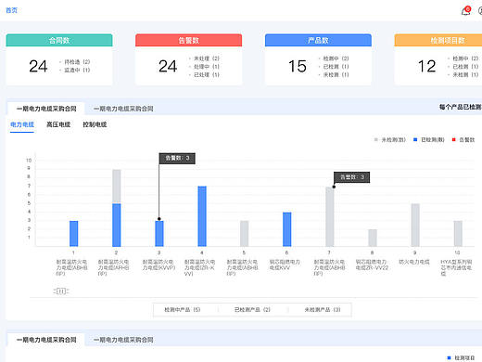Select active 一期电力电缆采购合同 tab near page bottom

(46, 340)
